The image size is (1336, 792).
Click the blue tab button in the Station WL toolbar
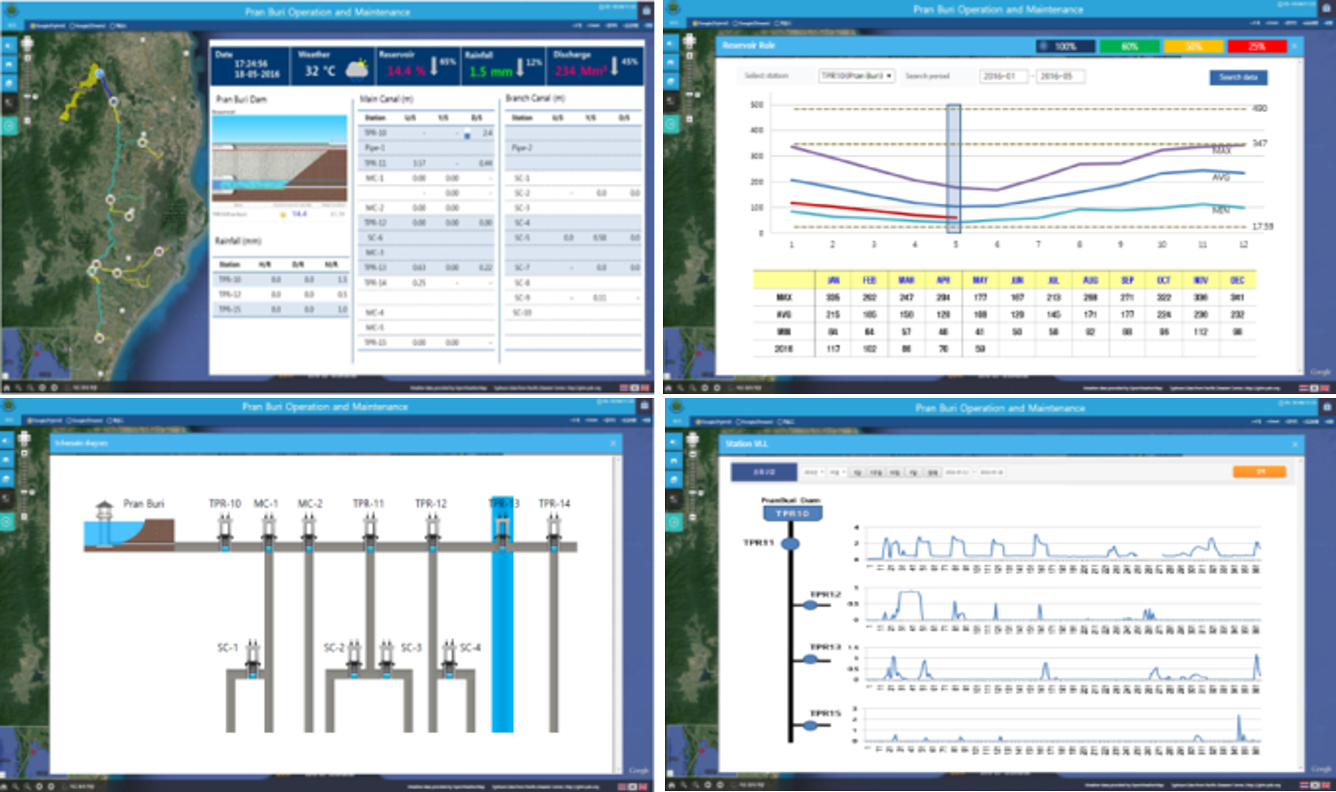click(763, 472)
